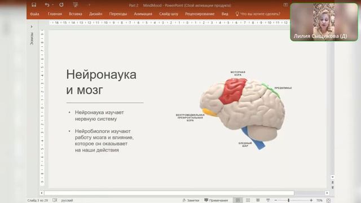Click the 'Вентромедиальная префронтальная кора' label

(190, 117)
